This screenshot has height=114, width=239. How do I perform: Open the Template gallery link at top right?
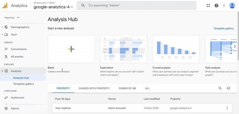[223, 28]
